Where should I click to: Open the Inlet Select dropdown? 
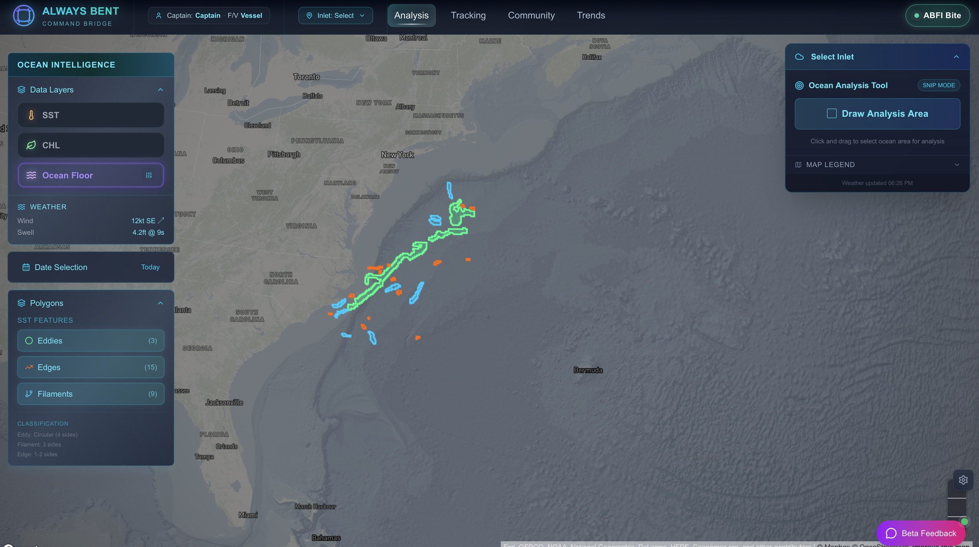(x=335, y=16)
